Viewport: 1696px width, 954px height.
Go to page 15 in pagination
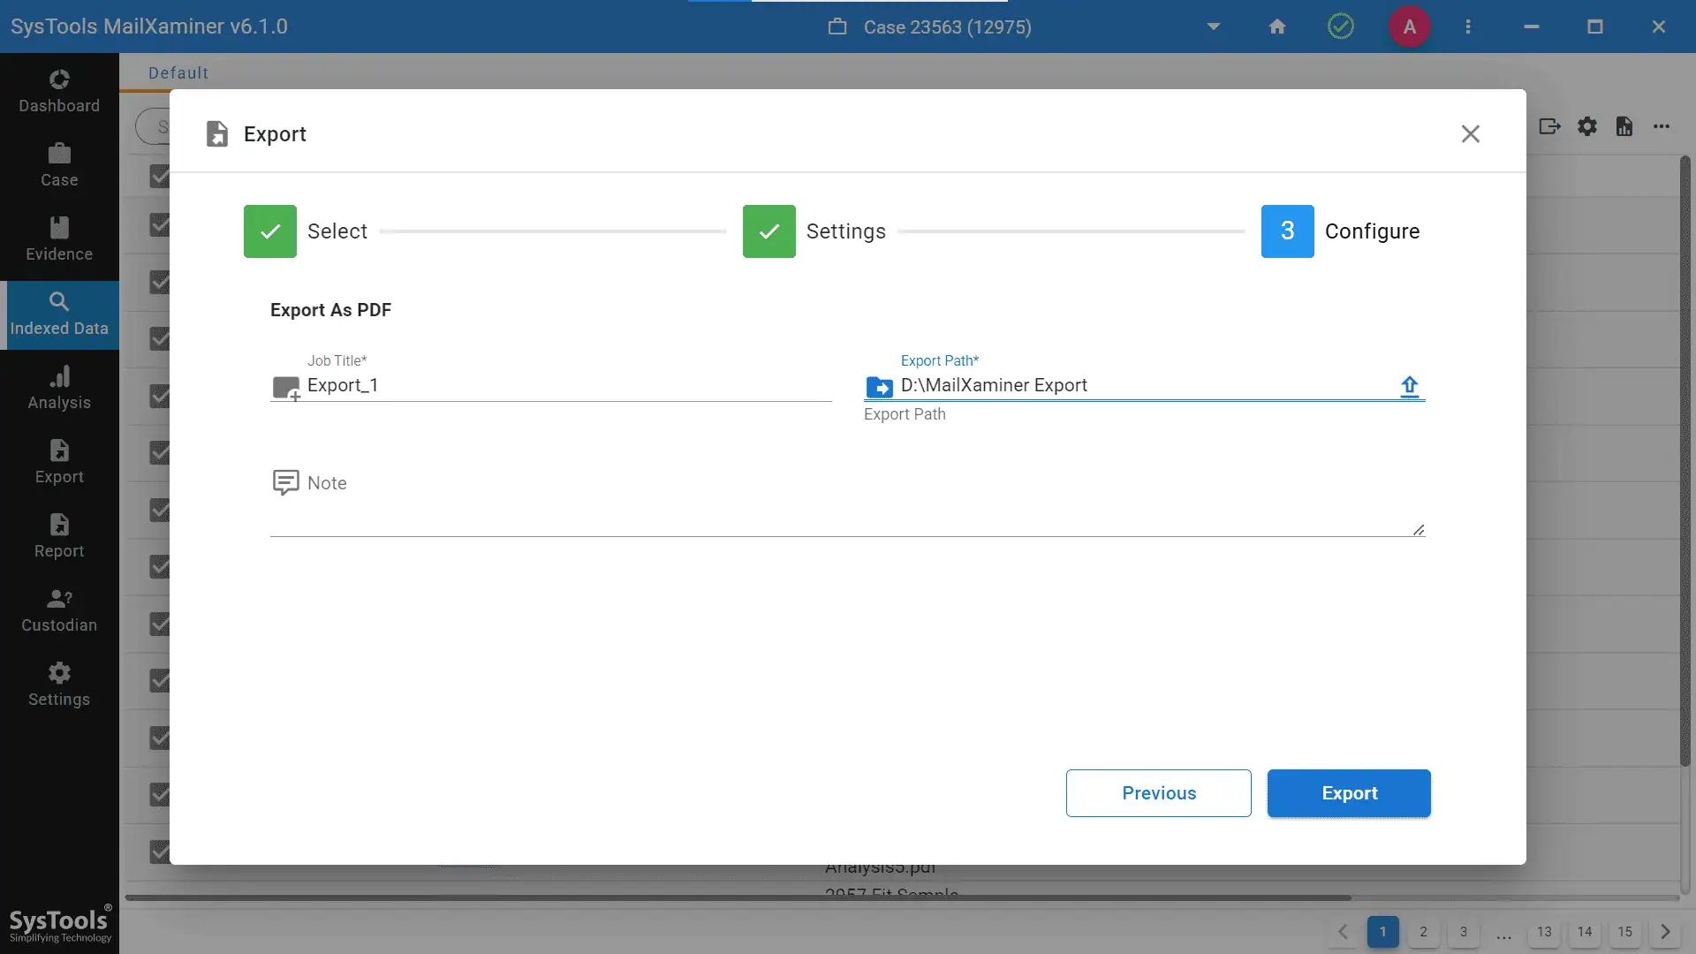pos(1625,932)
